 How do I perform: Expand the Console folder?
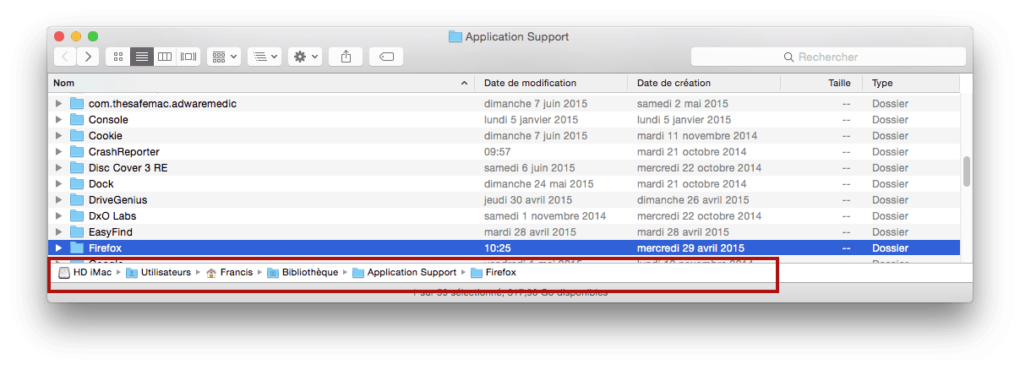[x=58, y=120]
